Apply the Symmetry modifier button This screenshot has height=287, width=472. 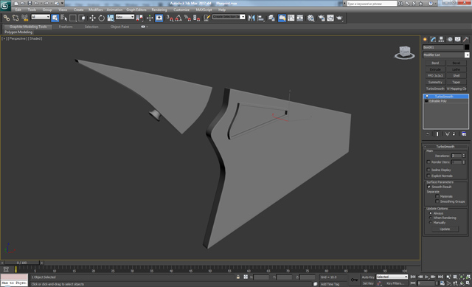(435, 82)
